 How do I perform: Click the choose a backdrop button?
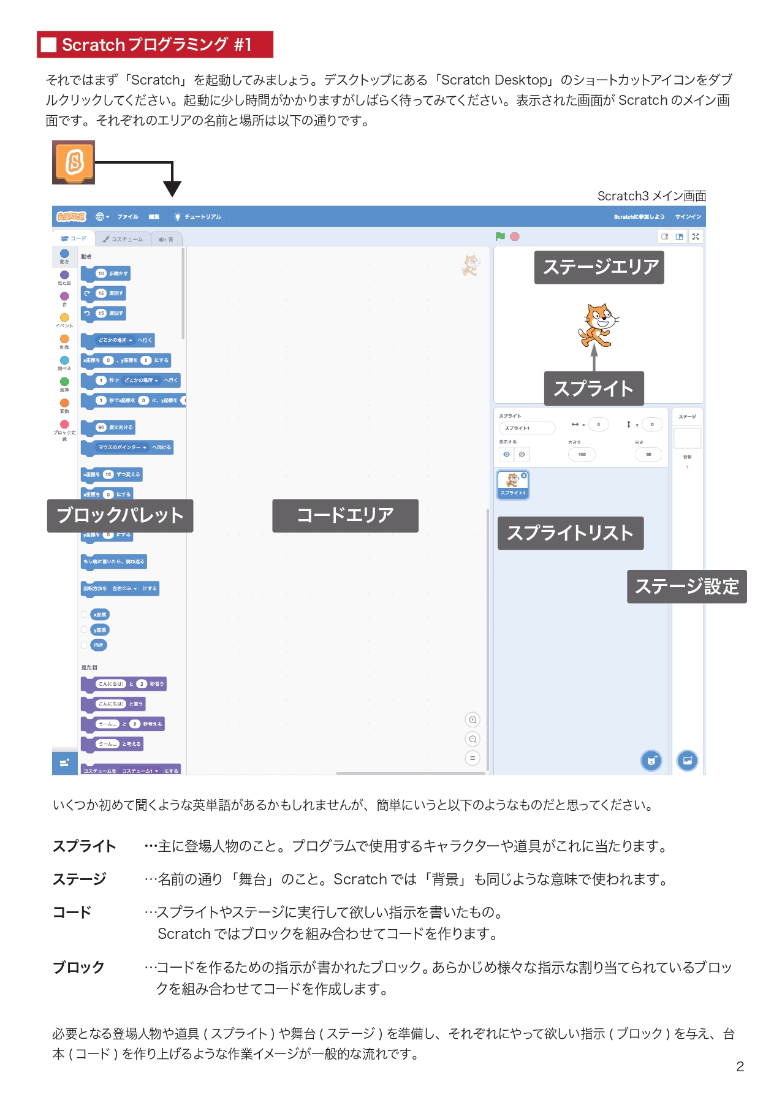pos(687,761)
